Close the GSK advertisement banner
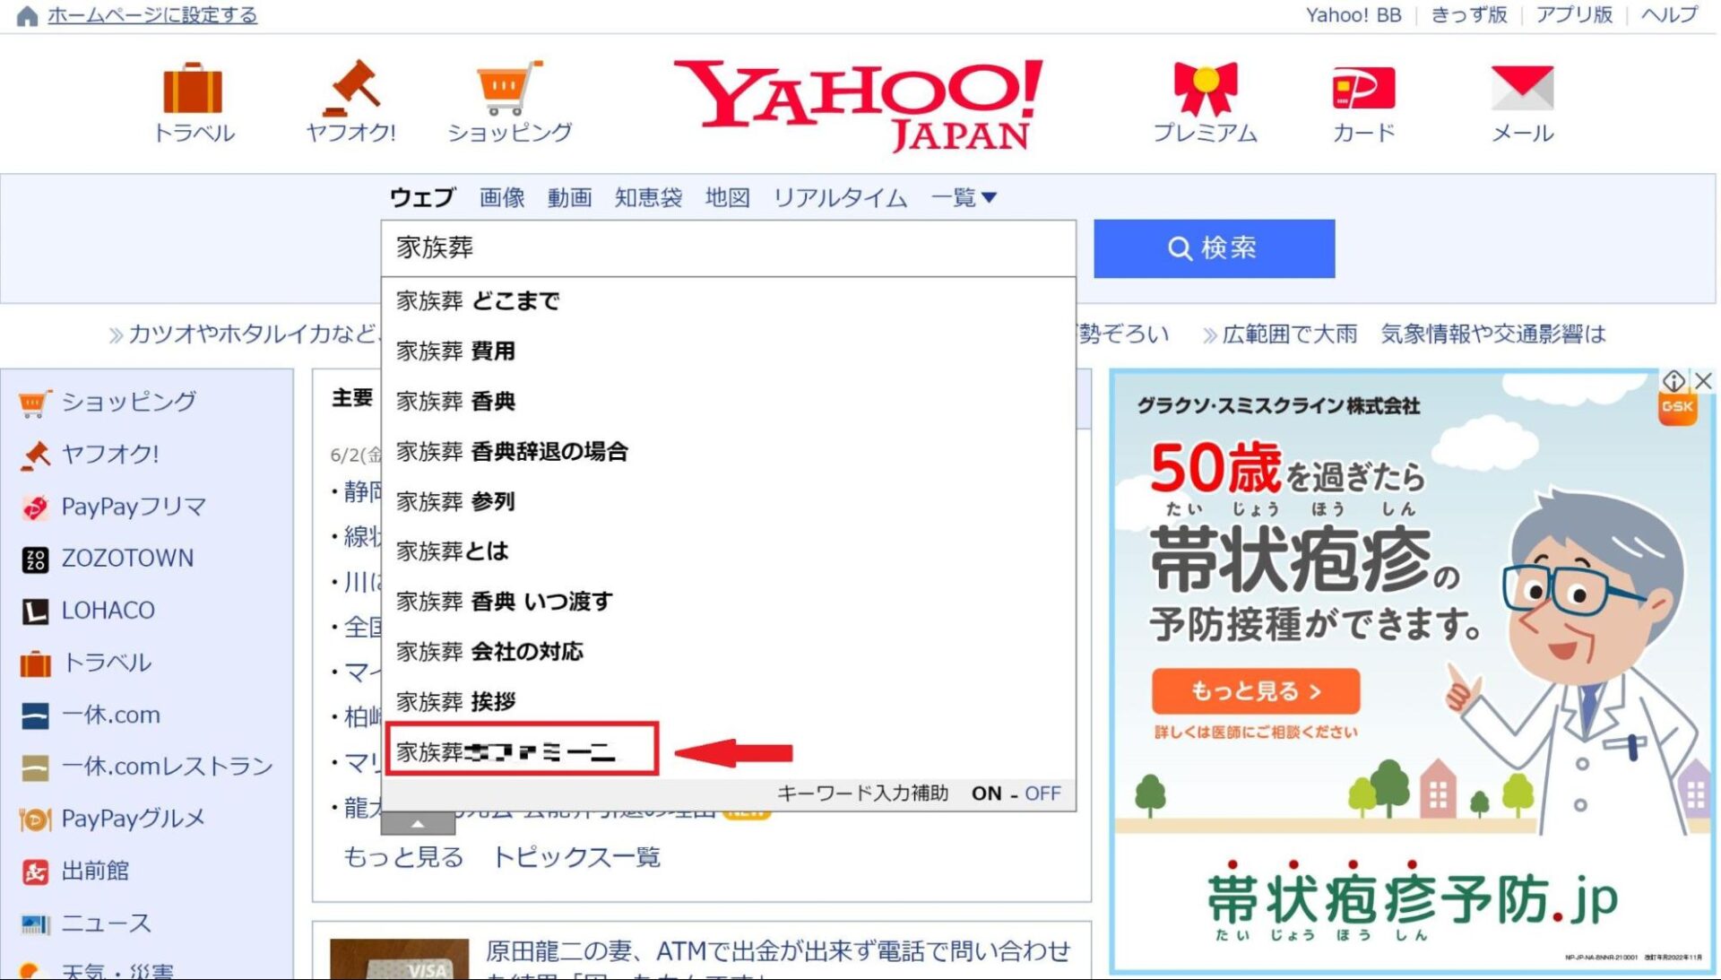The width and height of the screenshot is (1721, 980). (x=1703, y=381)
